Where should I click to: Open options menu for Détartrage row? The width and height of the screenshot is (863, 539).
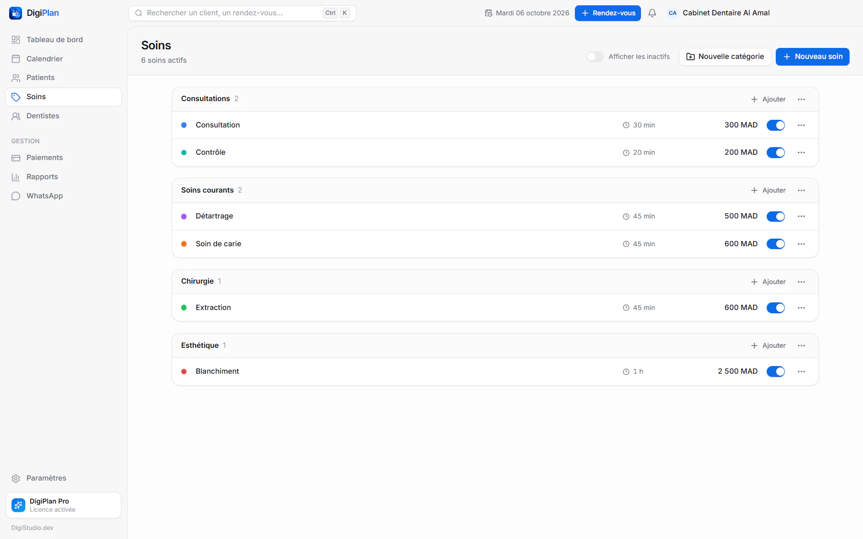pyautogui.click(x=801, y=217)
